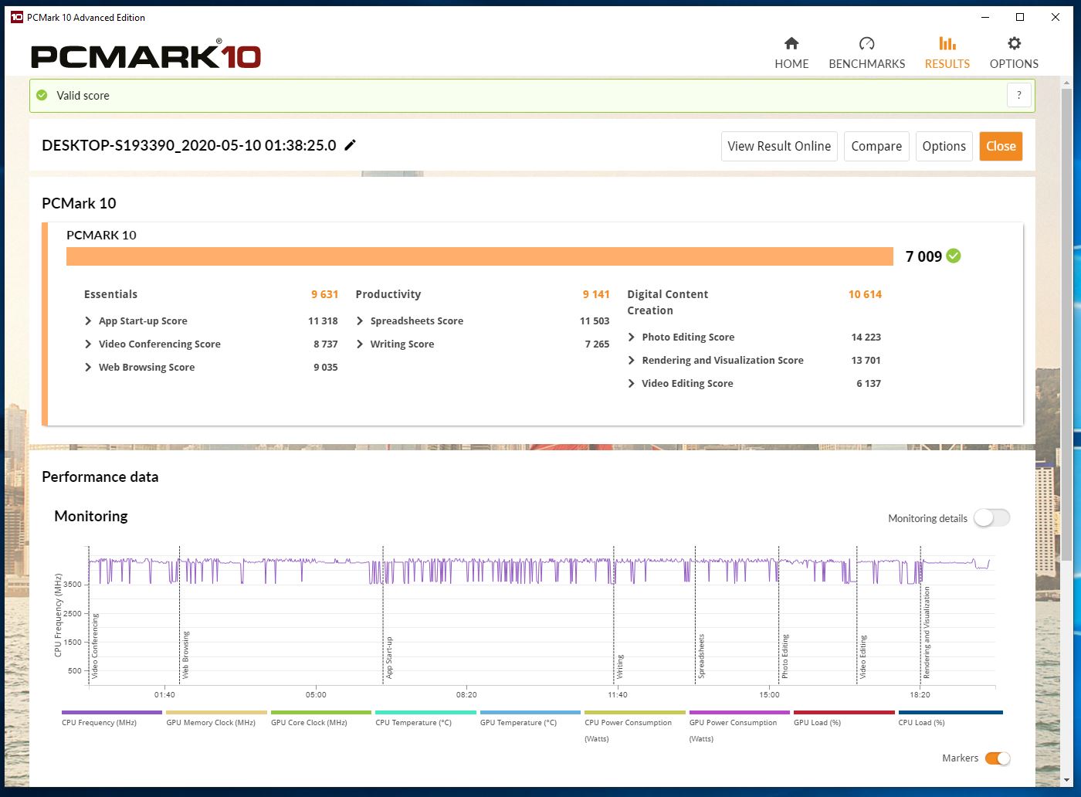Click the orange PCMark 10 score bar
Viewport: 1081px width, 797px height.
pyautogui.click(x=480, y=256)
